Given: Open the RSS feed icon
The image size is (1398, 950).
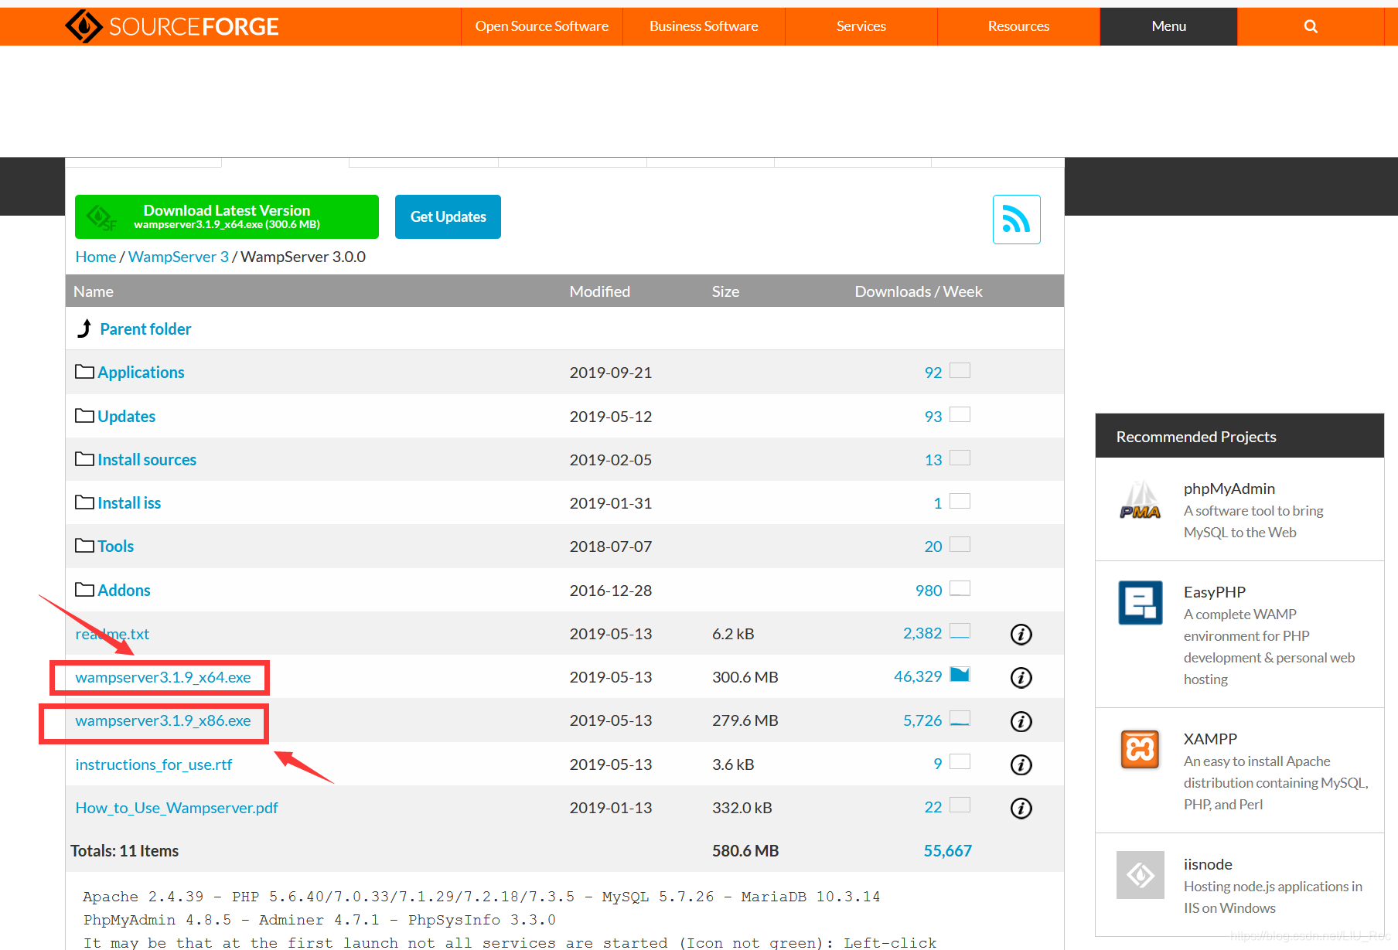Looking at the screenshot, I should [1016, 220].
